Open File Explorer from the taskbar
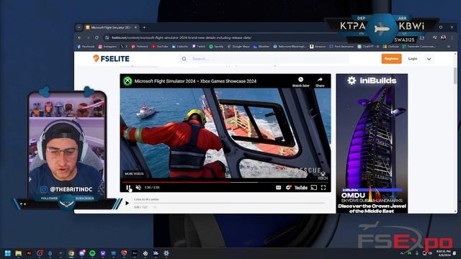 [x=19, y=253]
